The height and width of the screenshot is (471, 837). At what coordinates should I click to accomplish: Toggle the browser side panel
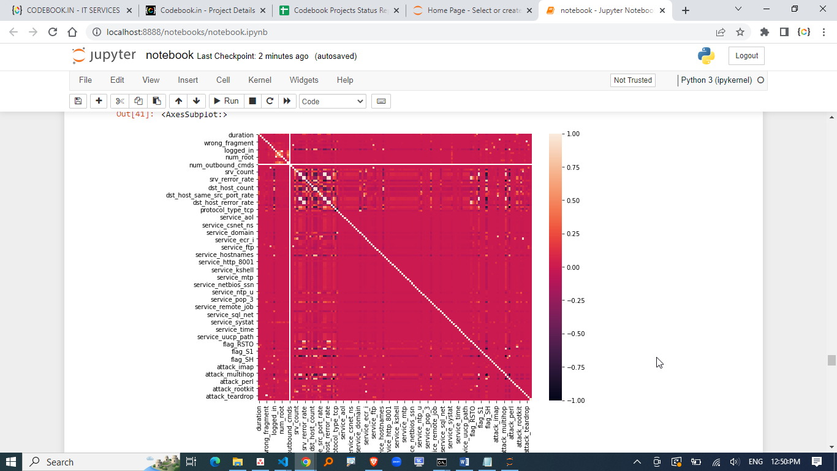pos(784,32)
